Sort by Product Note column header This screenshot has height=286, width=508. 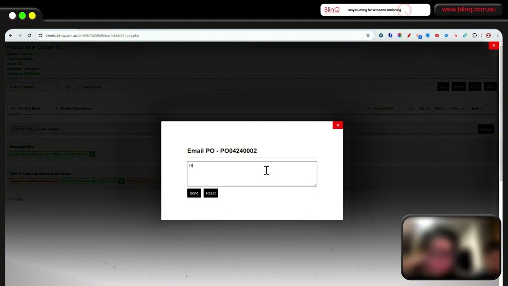coord(392,108)
